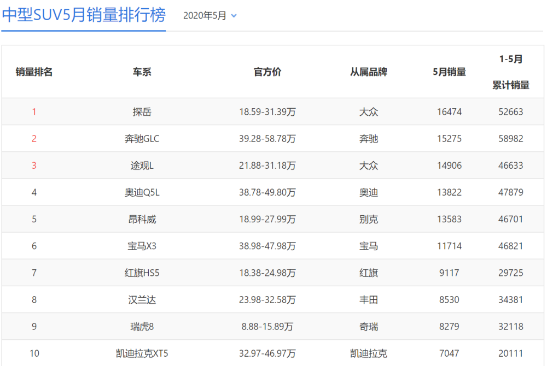
Task: Click brand 丰田 in the brand column
Action: [369, 299]
